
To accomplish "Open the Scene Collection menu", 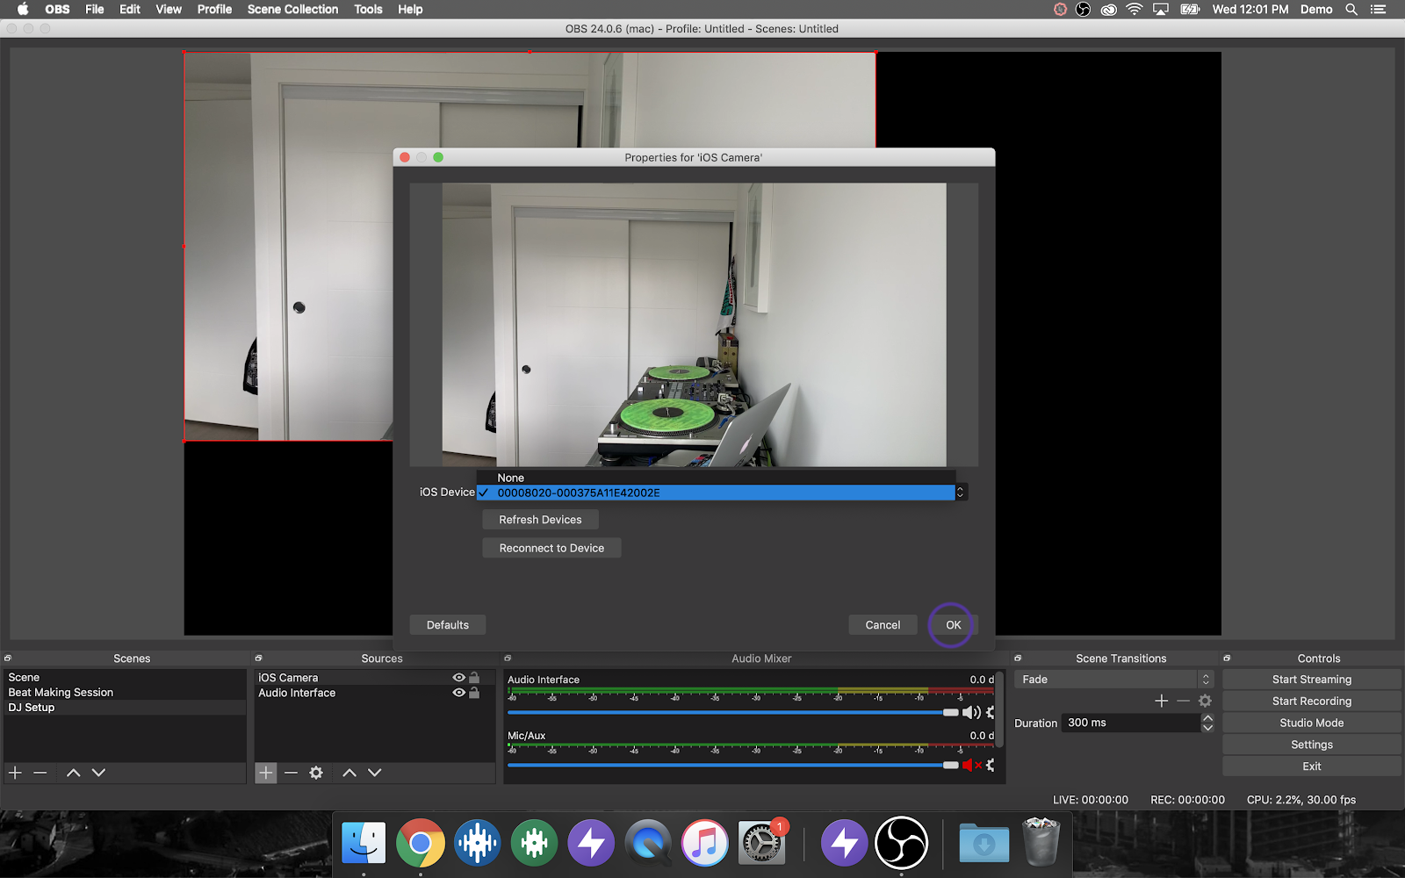I will [292, 10].
